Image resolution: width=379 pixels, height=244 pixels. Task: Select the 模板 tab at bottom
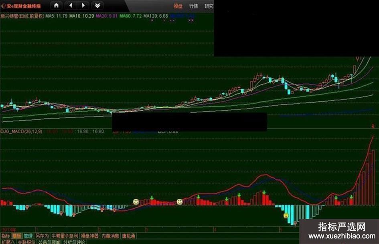coord(17,236)
